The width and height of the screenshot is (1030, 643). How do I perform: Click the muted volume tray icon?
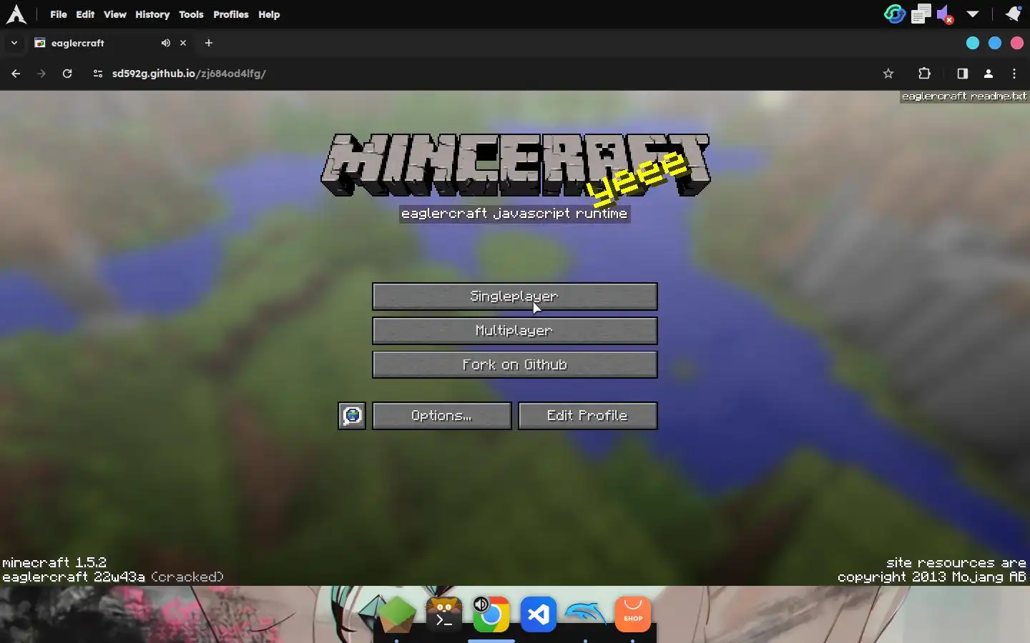click(x=945, y=14)
